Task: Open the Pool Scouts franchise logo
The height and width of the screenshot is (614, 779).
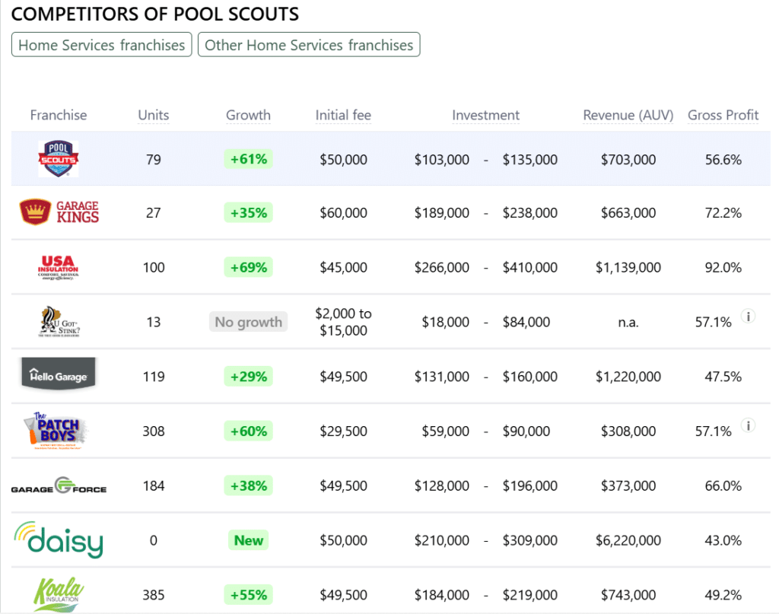Action: coord(59,159)
